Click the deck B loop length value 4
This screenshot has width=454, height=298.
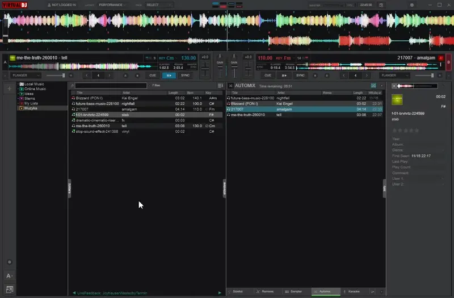355,75
